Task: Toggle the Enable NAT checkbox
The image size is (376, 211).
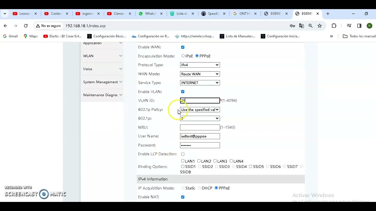Action: click(x=183, y=197)
